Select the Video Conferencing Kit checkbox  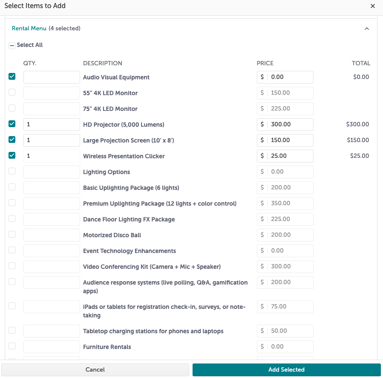[12, 266]
